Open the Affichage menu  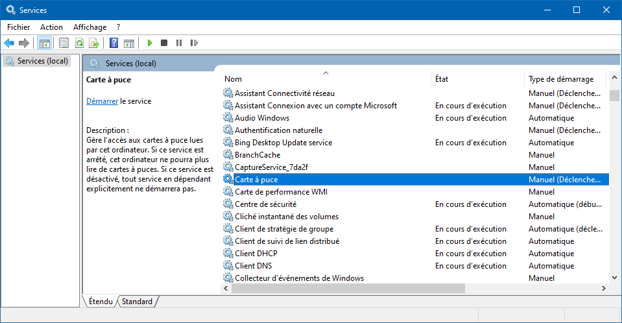pos(90,27)
